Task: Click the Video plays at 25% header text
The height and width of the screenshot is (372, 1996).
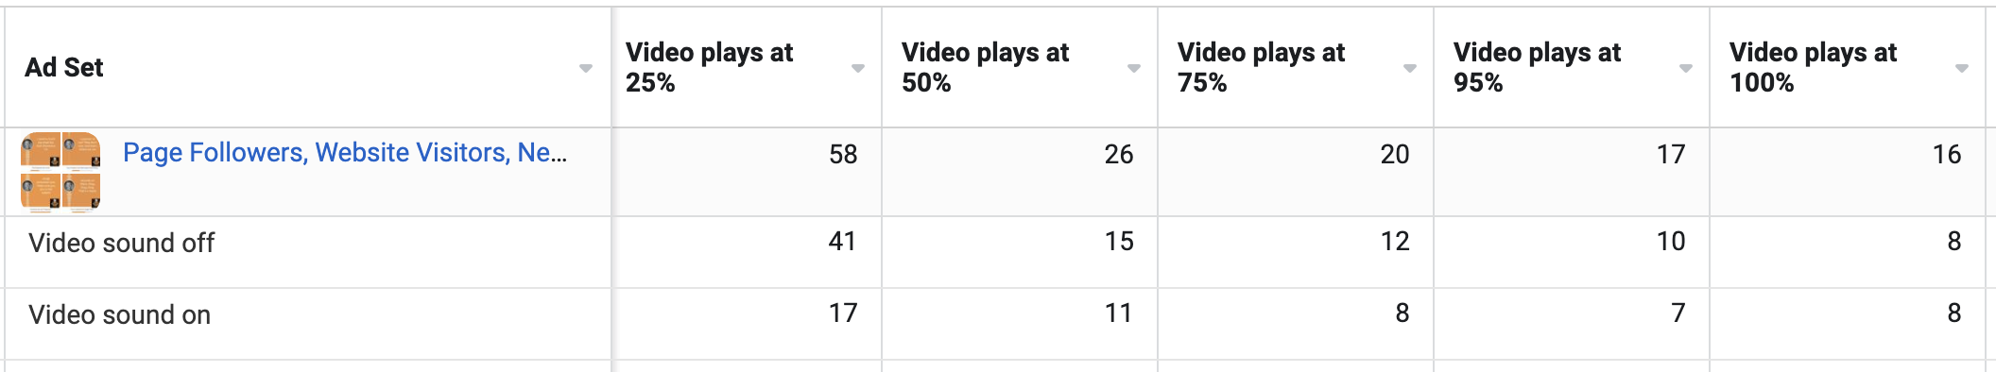Action: tap(709, 67)
